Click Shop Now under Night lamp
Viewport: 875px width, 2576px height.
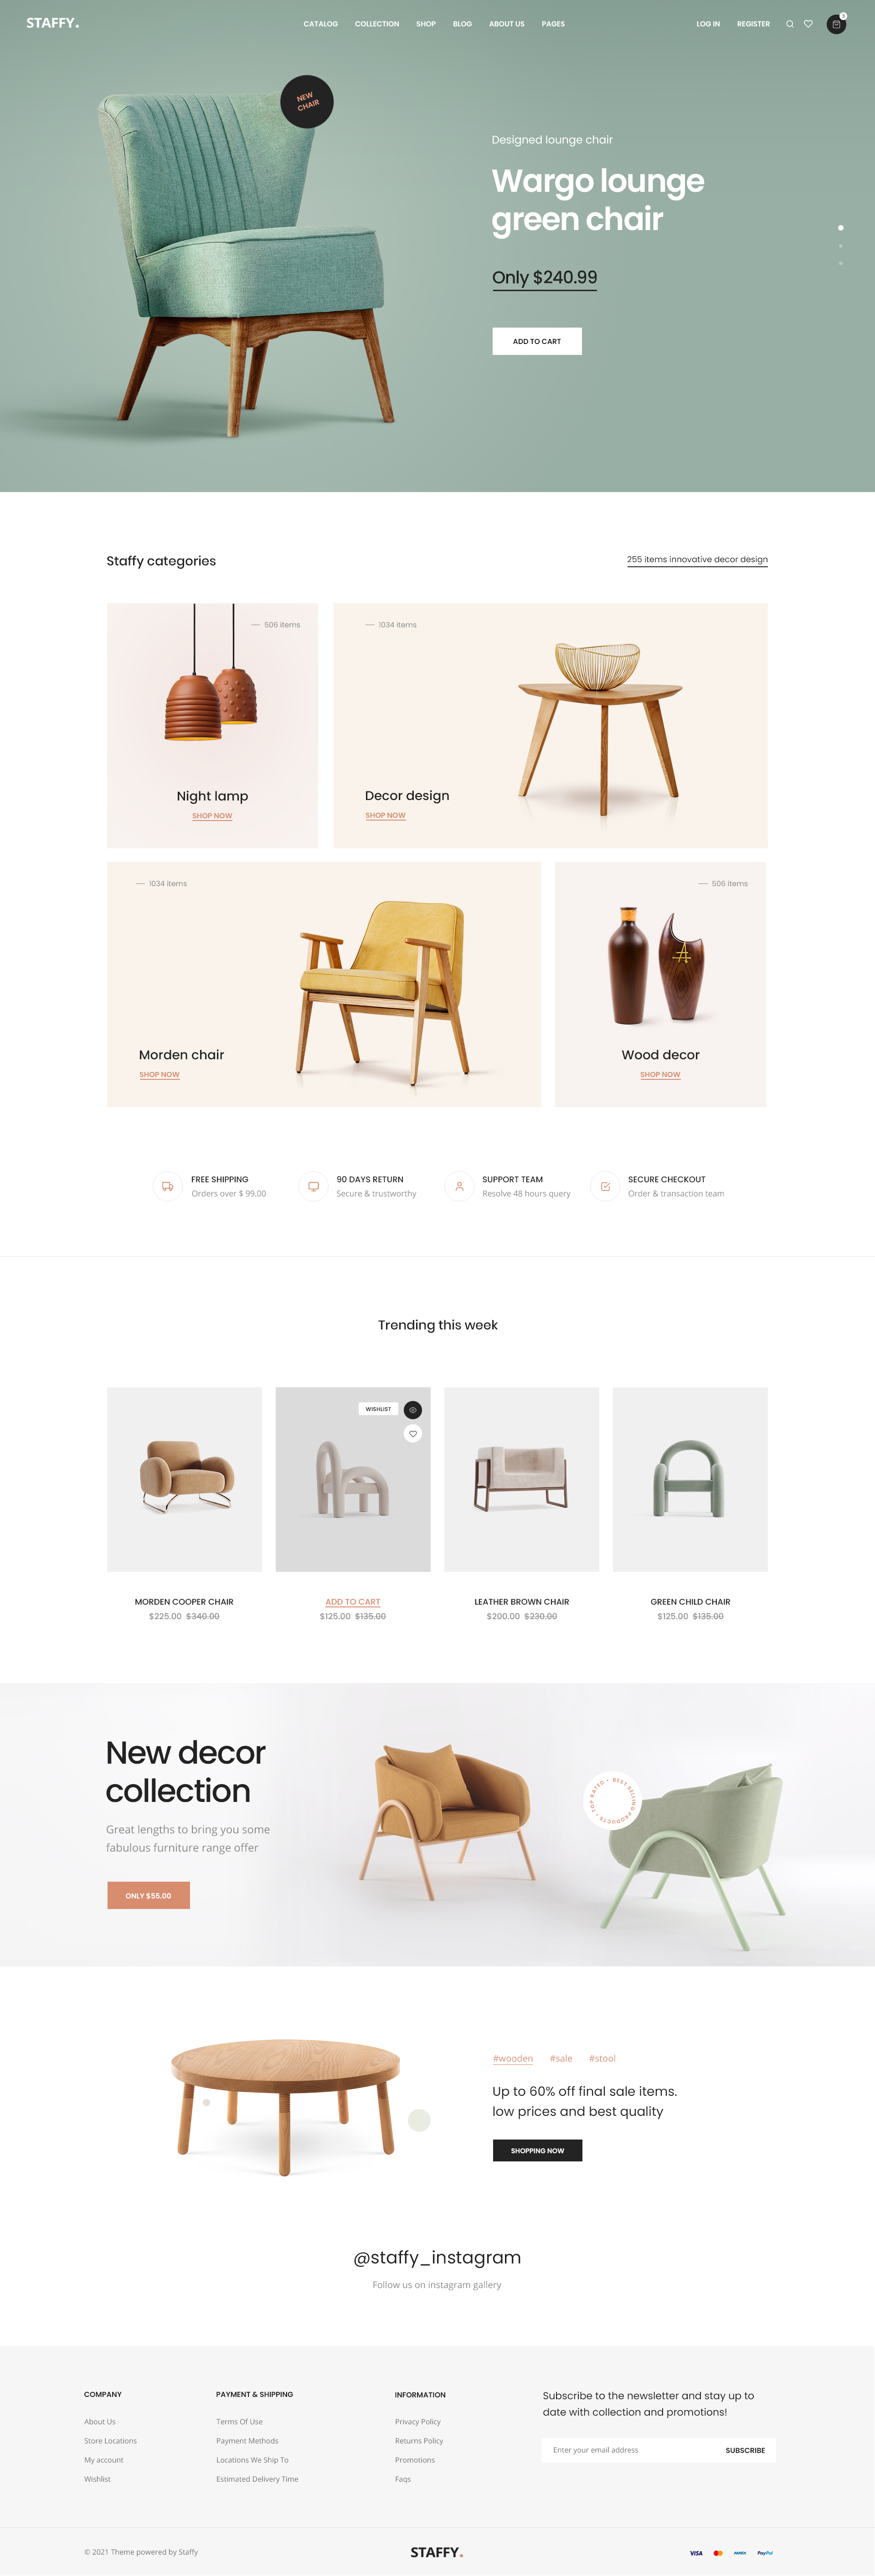212,816
